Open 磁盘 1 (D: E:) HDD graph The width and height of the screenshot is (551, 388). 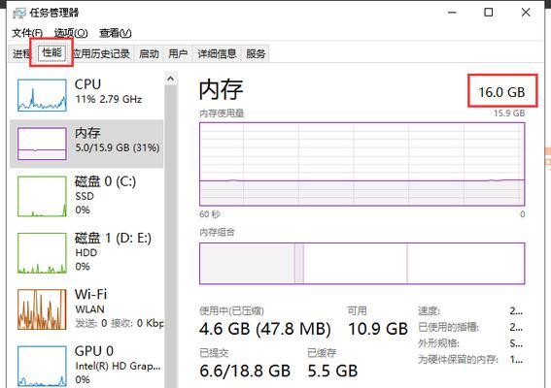[x=42, y=253]
